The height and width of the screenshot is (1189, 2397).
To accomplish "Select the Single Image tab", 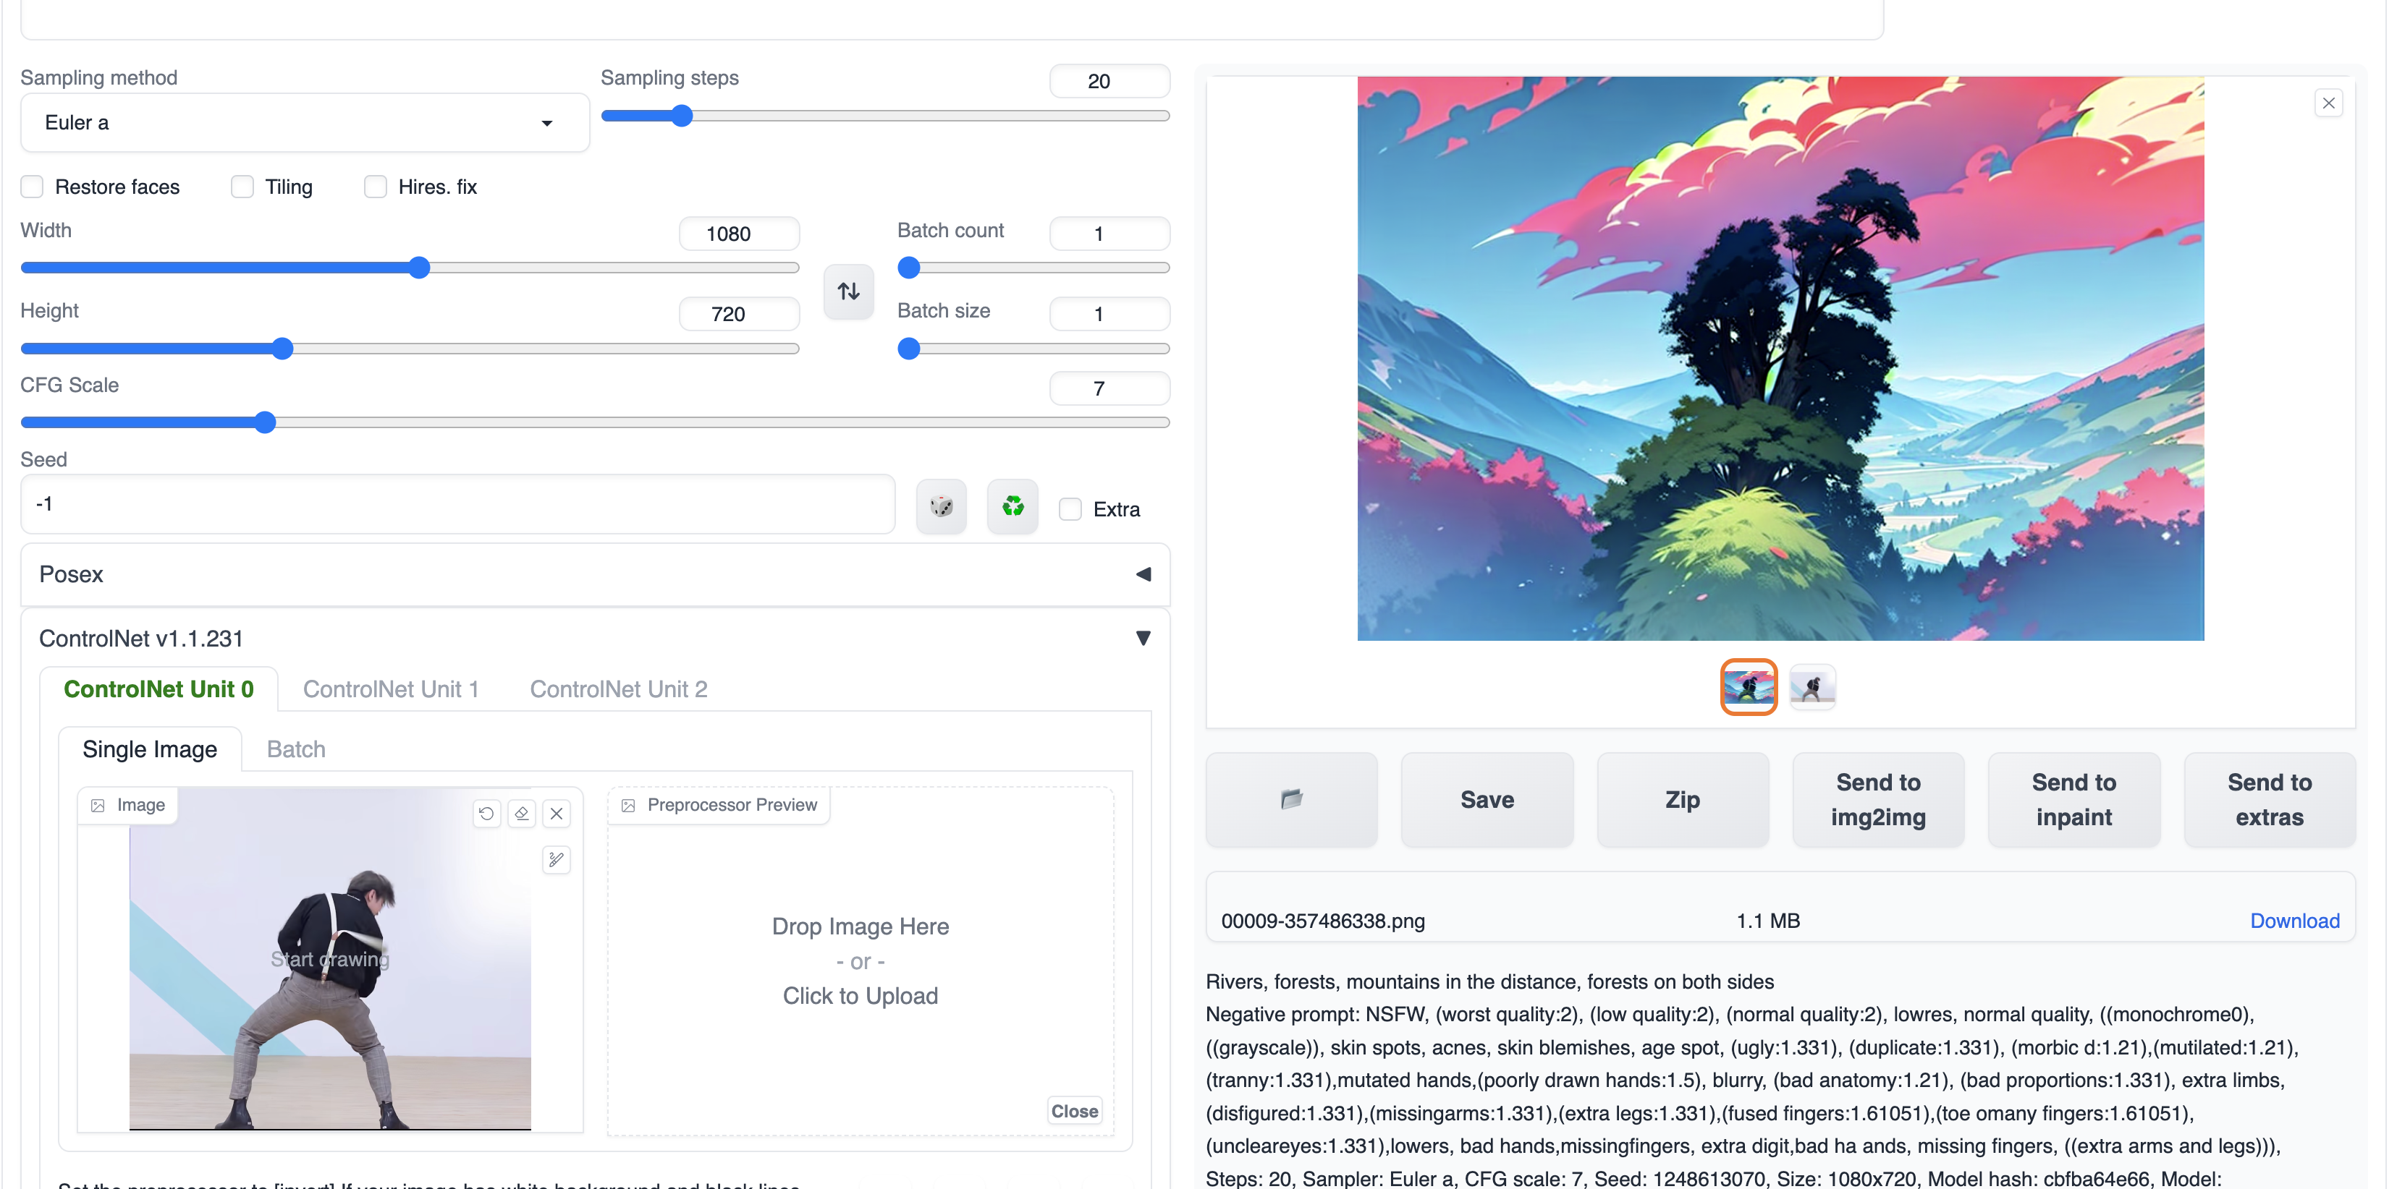I will click(150, 749).
